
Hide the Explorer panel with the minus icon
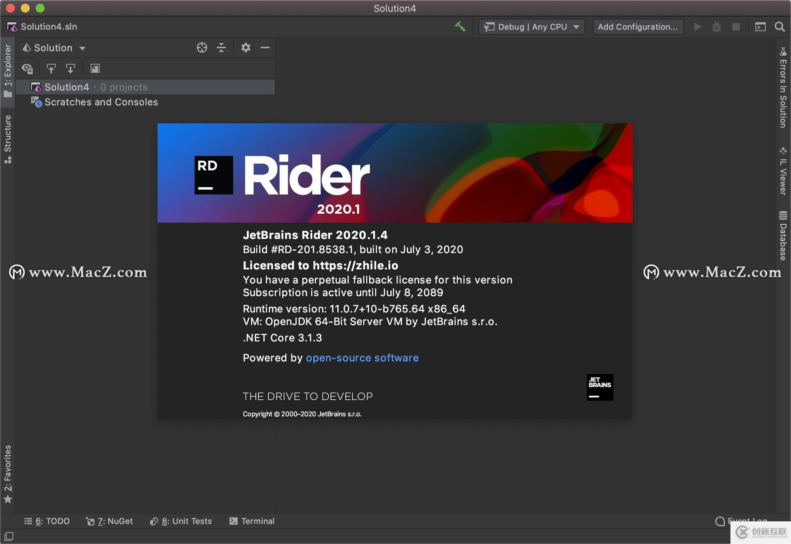pos(265,48)
